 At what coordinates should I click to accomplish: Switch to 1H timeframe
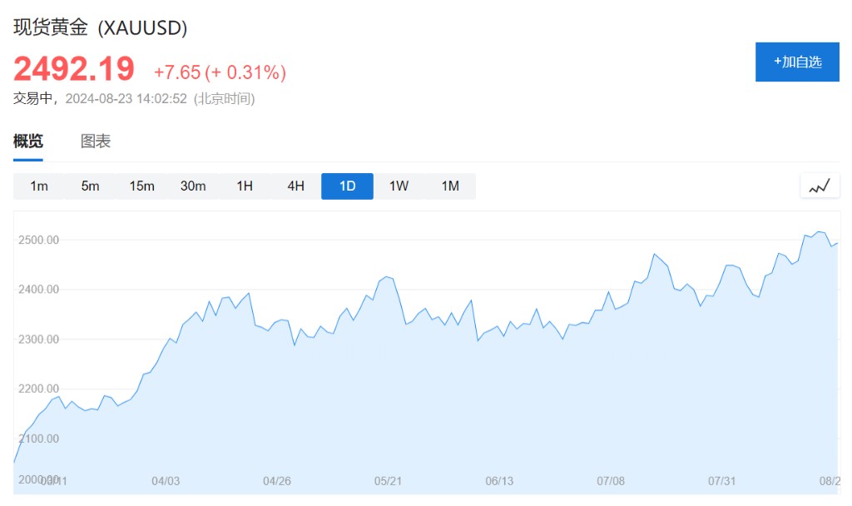(x=245, y=186)
